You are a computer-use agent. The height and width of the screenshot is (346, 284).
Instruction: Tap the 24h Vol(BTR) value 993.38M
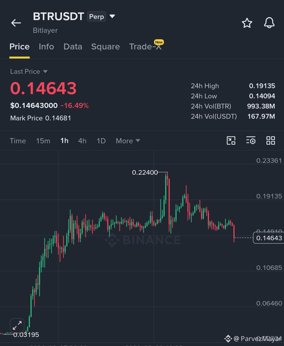pyautogui.click(x=261, y=106)
